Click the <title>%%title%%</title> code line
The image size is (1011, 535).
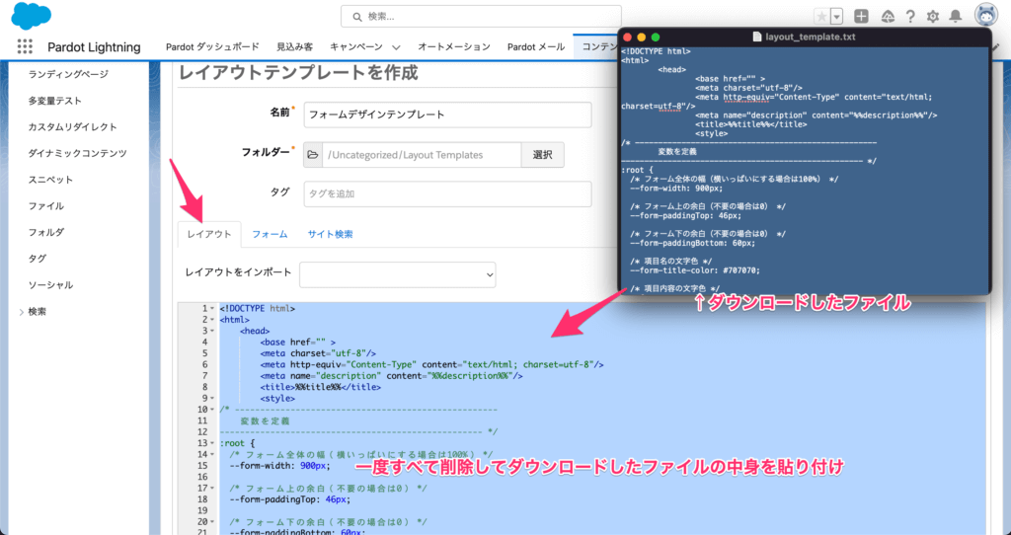point(321,387)
